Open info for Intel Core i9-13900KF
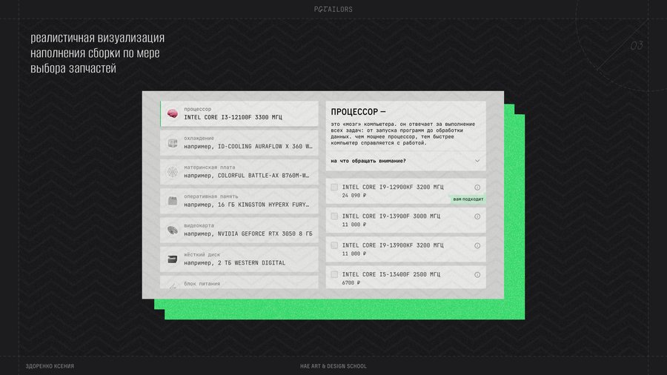 (477, 246)
